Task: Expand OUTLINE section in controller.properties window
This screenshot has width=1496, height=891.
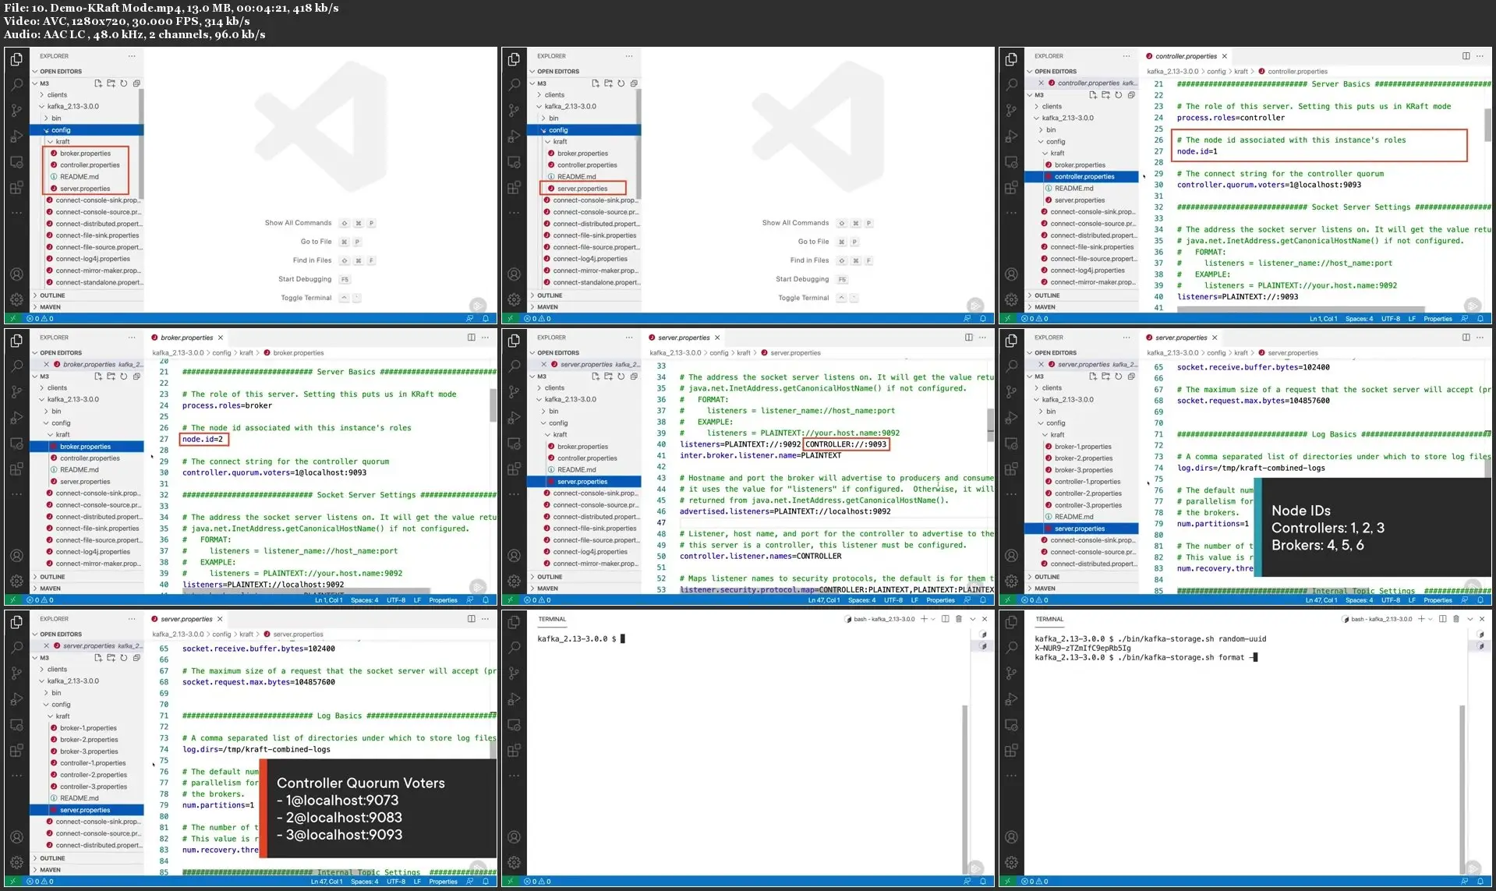Action: tap(1046, 295)
